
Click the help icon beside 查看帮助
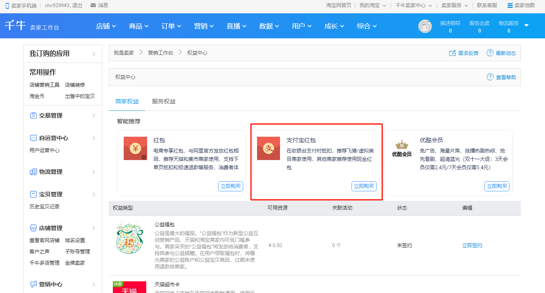point(490,77)
